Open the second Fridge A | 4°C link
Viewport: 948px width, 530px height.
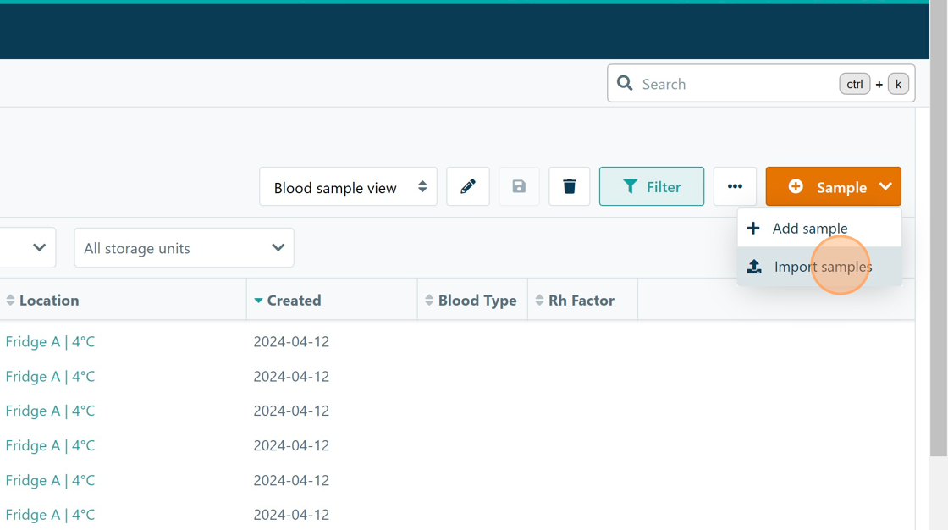pos(50,376)
